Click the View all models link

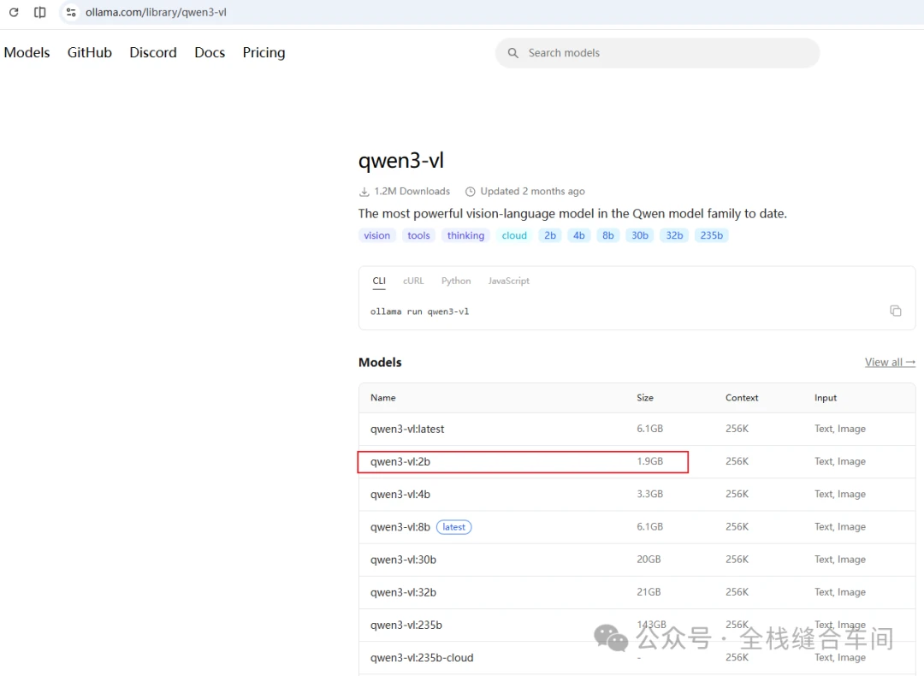coord(890,363)
